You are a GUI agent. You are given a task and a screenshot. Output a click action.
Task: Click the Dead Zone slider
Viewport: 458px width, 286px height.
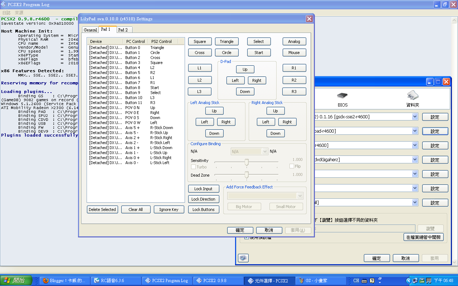pyautogui.click(x=246, y=175)
